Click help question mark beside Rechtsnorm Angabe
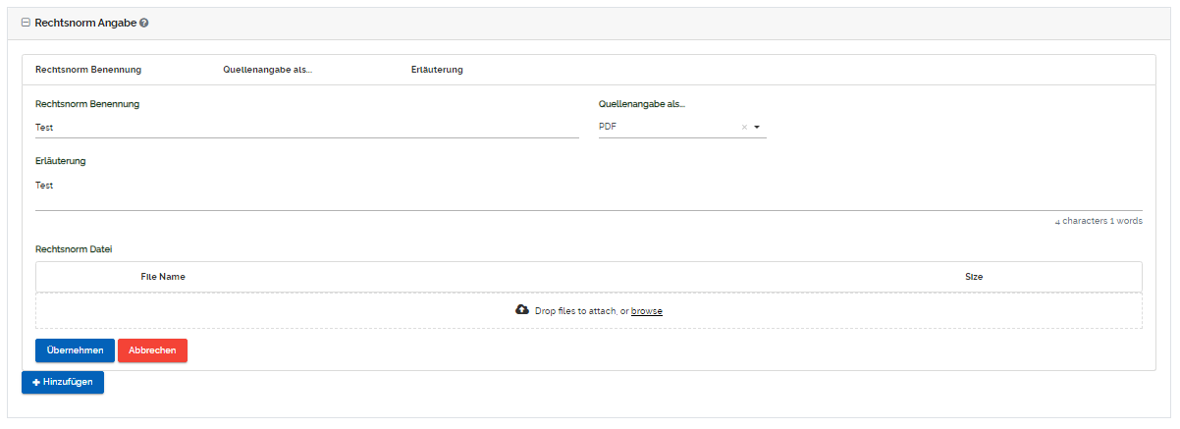The width and height of the screenshot is (1180, 429). tap(144, 22)
